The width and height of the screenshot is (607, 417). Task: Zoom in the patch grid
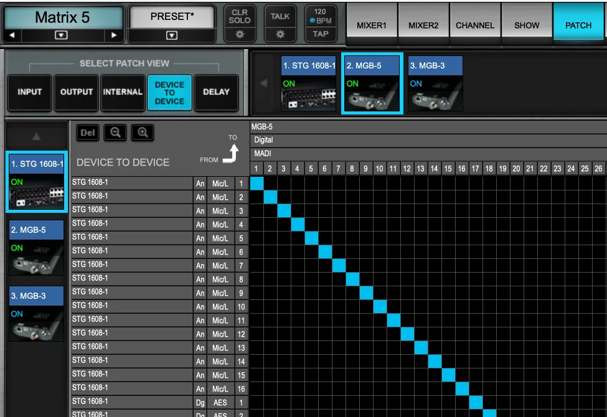coord(143,133)
